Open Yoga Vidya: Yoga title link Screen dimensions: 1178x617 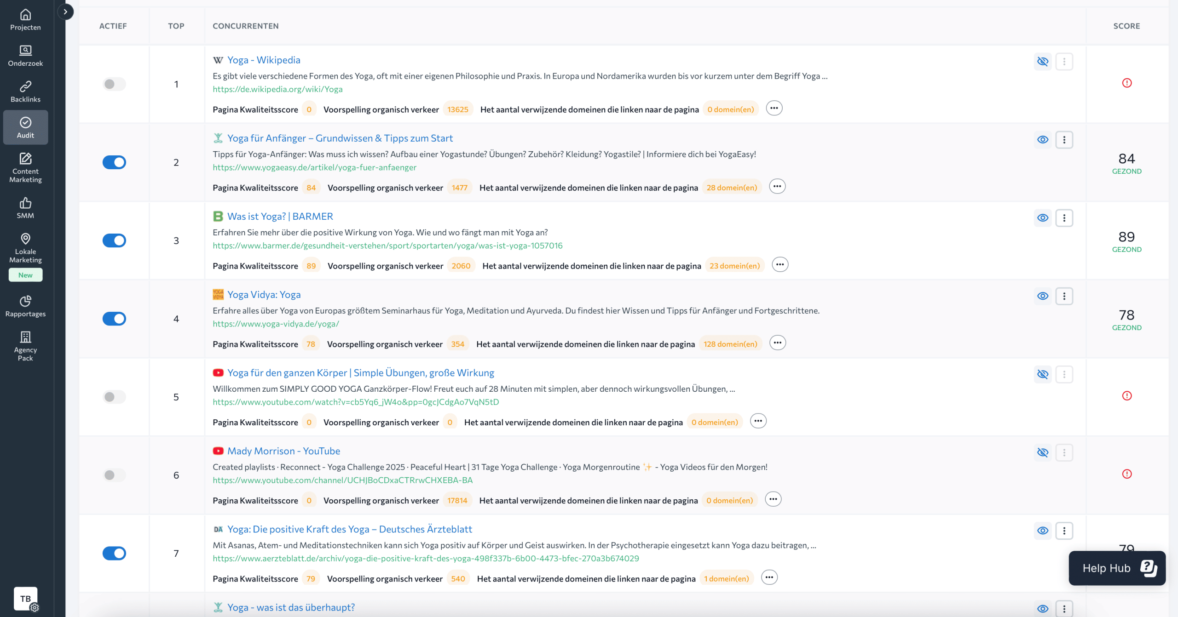point(264,294)
